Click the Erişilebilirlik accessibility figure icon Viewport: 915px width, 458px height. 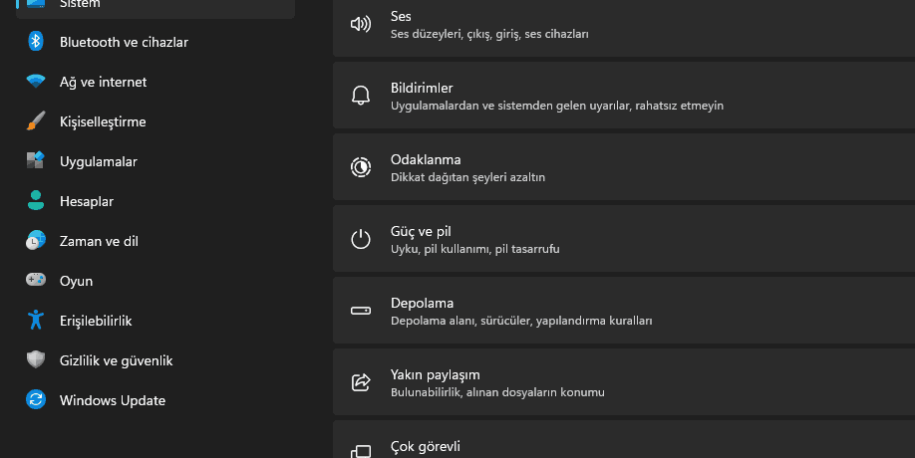coord(36,321)
